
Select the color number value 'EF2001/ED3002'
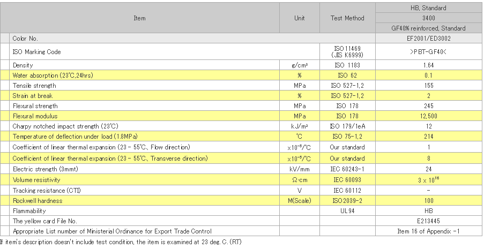428,39
